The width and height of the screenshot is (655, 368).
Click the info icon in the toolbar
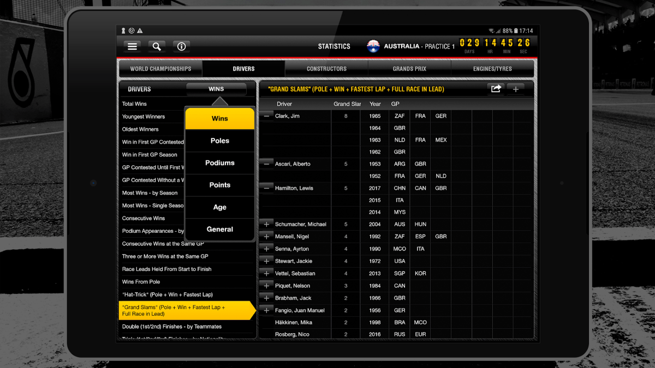coord(181,46)
